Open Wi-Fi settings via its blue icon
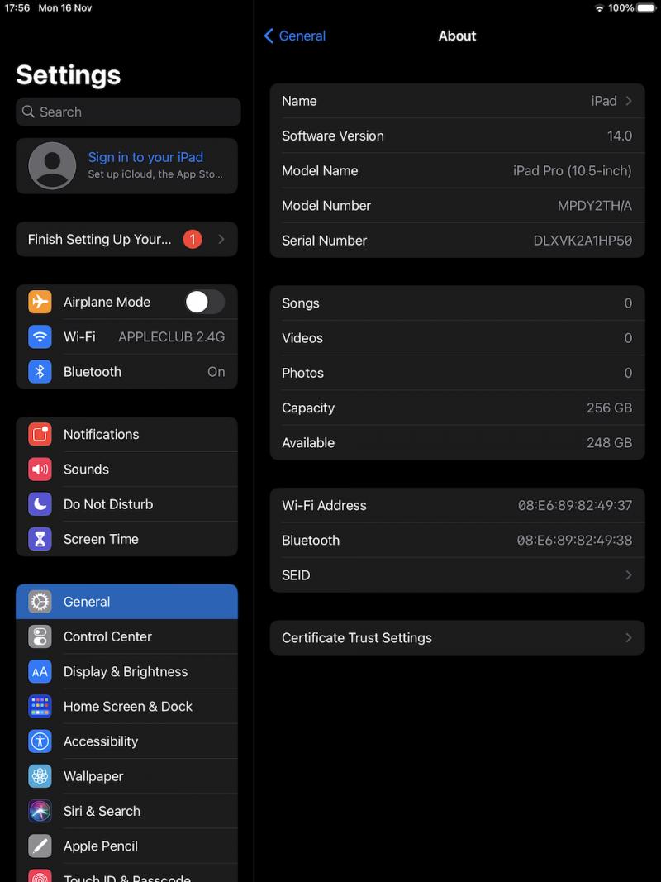The width and height of the screenshot is (661, 882). [x=40, y=336]
